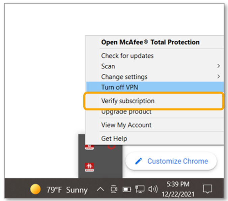Choose Check for updates

click(x=127, y=56)
